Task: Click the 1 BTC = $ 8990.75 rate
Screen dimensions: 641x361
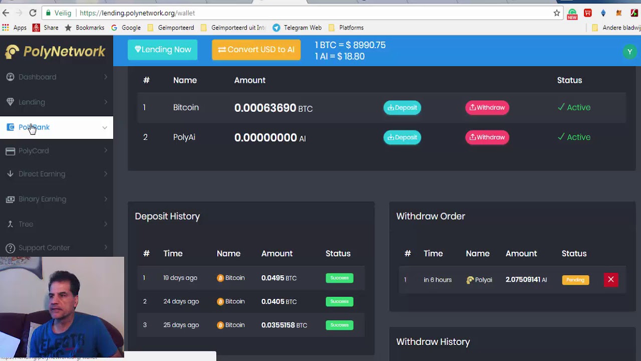Action: (350, 45)
